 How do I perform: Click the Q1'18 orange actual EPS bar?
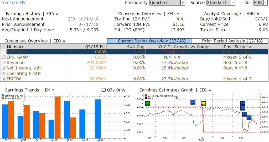coord(58,118)
